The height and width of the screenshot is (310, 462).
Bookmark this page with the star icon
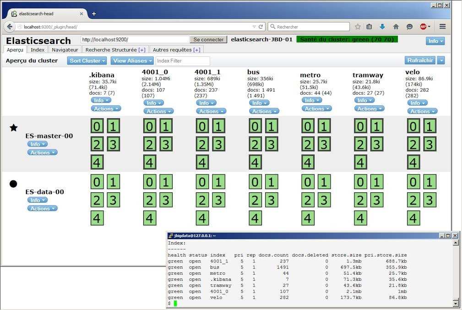pos(358,27)
